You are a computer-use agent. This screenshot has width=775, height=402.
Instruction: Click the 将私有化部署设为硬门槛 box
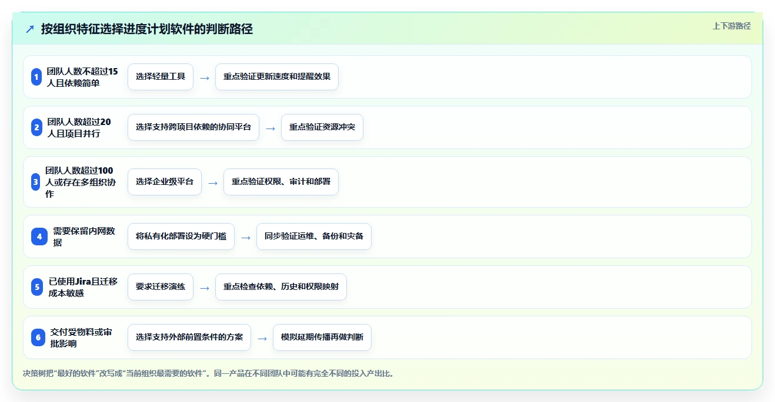(181, 237)
